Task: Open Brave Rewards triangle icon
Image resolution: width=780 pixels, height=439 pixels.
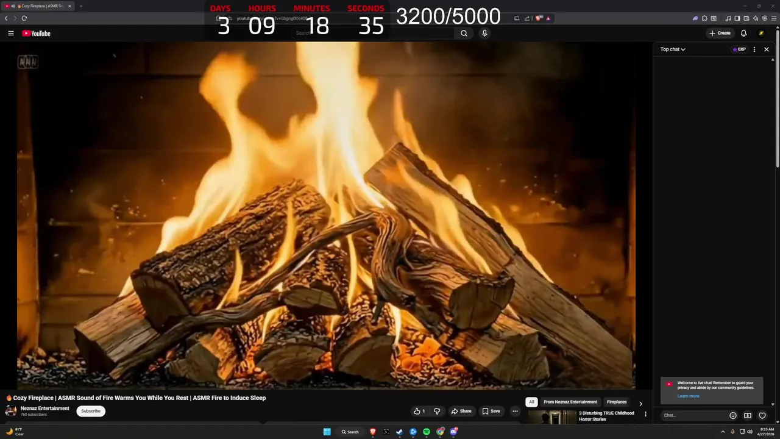Action: coord(548,18)
